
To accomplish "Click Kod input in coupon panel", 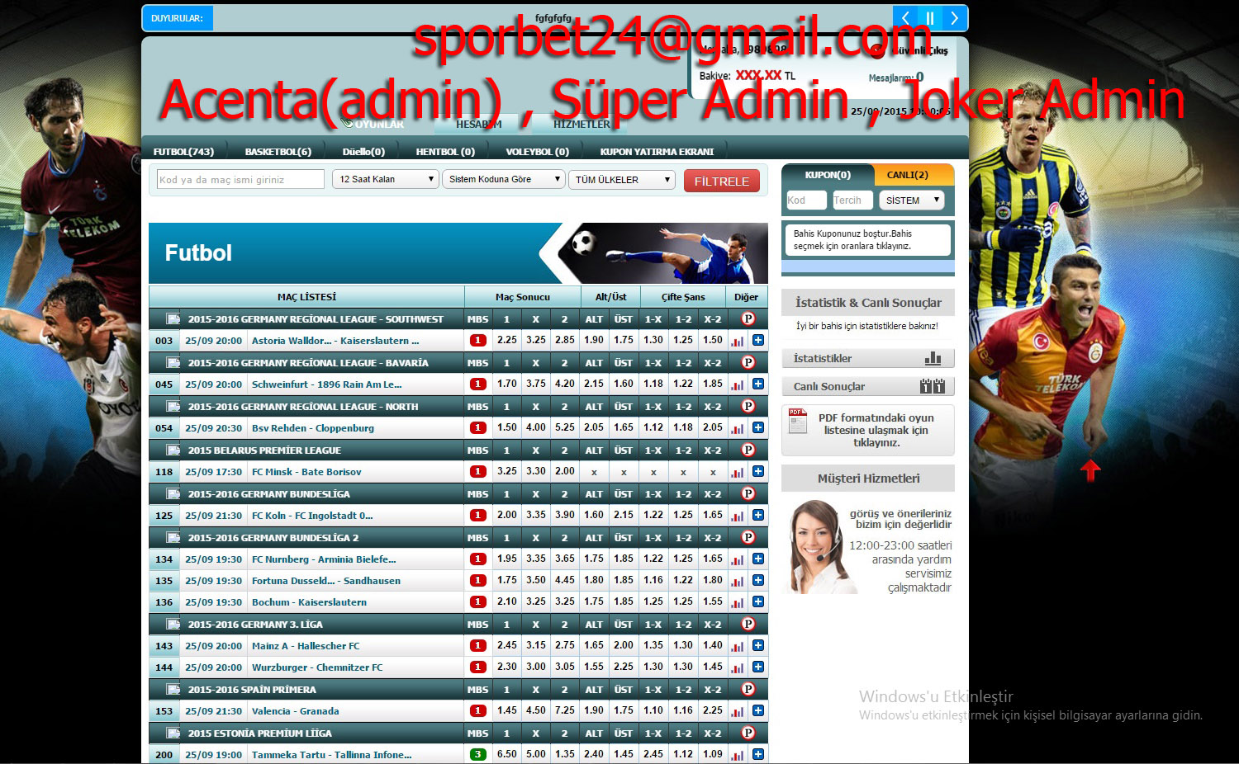I will click(x=806, y=200).
